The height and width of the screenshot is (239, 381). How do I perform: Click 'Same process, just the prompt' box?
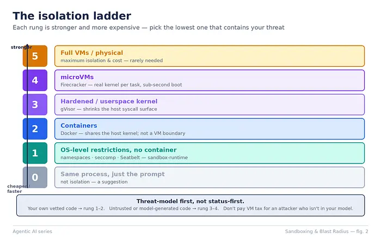[210, 177]
